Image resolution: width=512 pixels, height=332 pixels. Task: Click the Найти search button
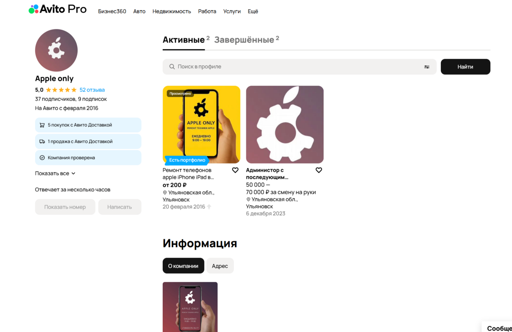[465, 67]
